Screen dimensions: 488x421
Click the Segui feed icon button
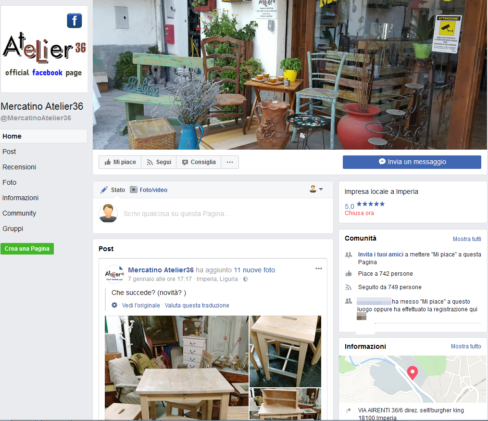[x=159, y=162]
